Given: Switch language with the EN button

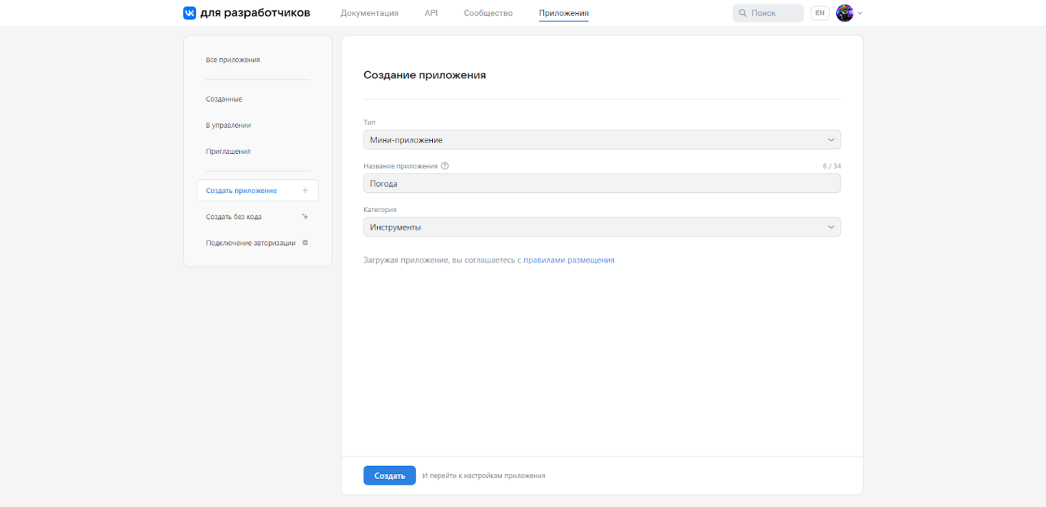Looking at the screenshot, I should (820, 13).
